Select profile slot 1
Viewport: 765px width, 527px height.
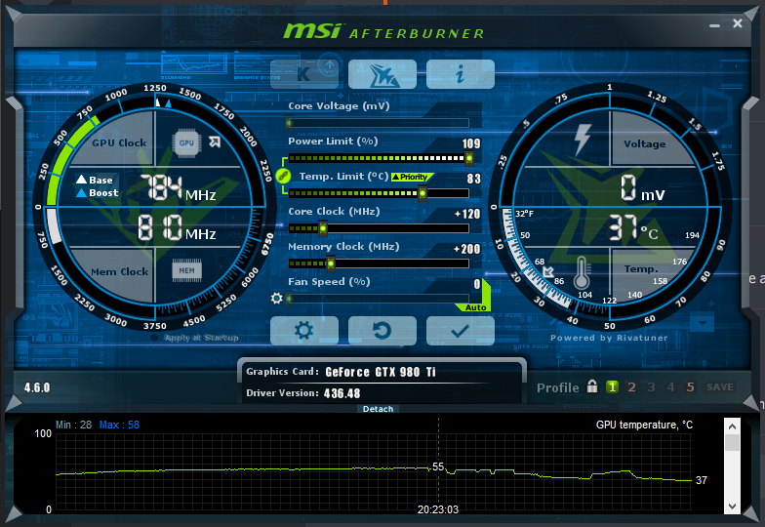(x=612, y=386)
